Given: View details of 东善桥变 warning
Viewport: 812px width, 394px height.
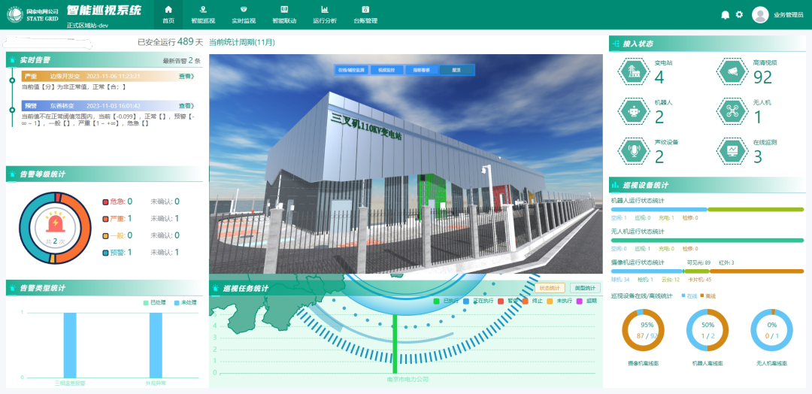Looking at the screenshot, I should 186,105.
